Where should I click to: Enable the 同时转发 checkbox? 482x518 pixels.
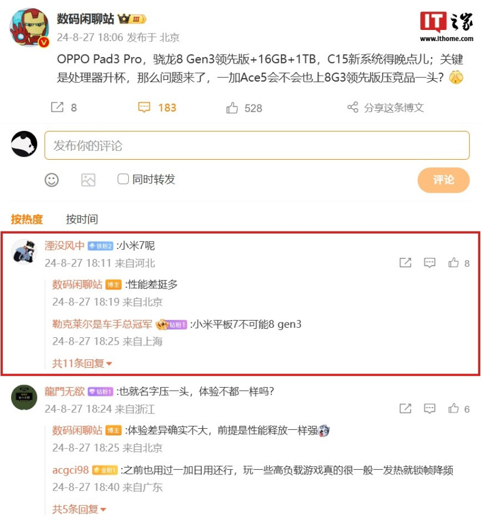point(123,179)
